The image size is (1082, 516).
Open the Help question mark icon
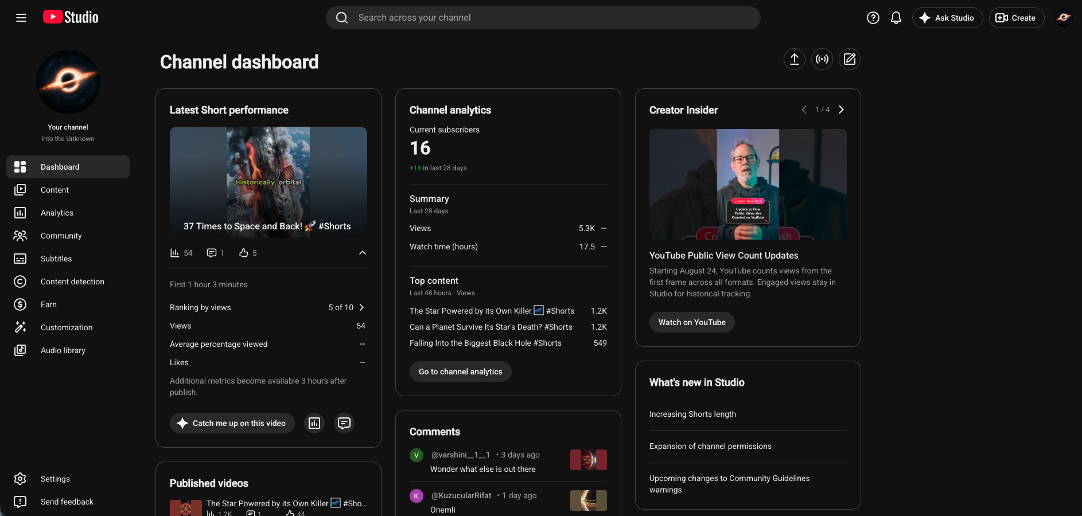[873, 18]
